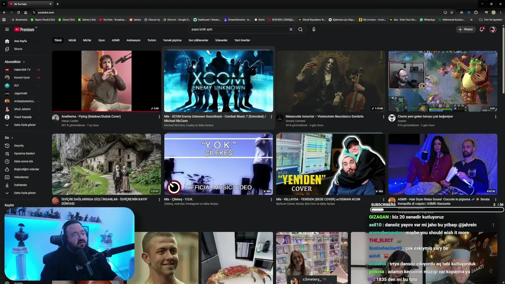Bookmark this page with the star icon
The image size is (505, 284).
[x=452, y=12]
